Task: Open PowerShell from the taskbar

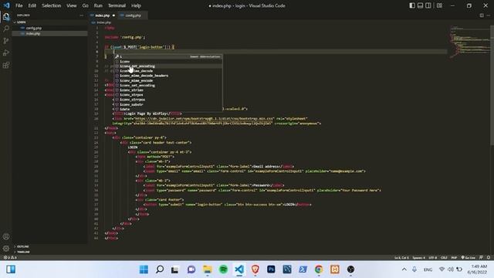Action: pyautogui.click(x=303, y=270)
